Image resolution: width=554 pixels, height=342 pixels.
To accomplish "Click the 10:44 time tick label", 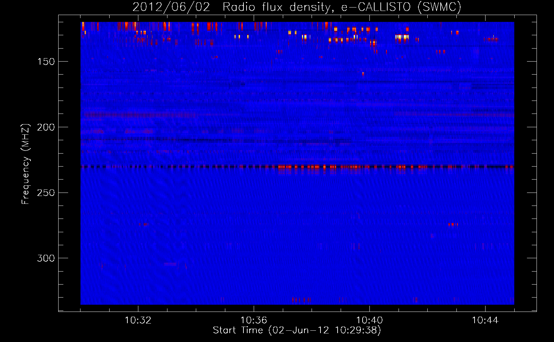I will 485,320.
